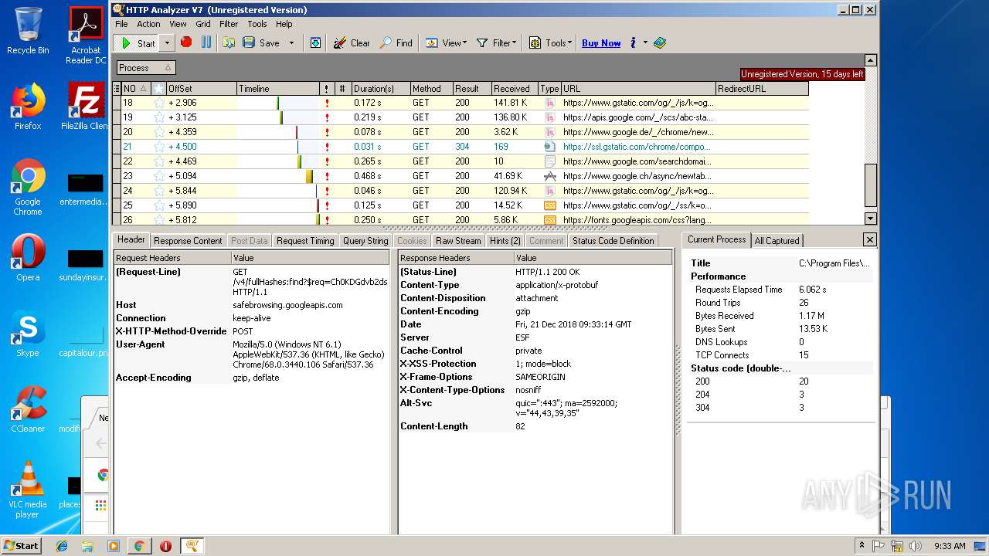This screenshot has width=989, height=556.
Task: Click the blue info 'i' icon
Action: (x=633, y=42)
